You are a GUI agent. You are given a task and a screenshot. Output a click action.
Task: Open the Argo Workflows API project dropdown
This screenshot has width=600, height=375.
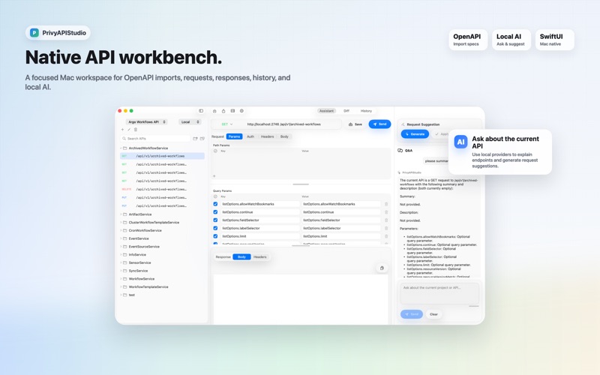point(146,121)
